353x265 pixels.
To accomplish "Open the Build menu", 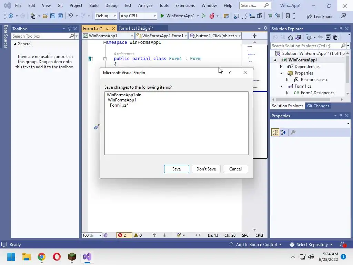I will [x=94, y=6].
